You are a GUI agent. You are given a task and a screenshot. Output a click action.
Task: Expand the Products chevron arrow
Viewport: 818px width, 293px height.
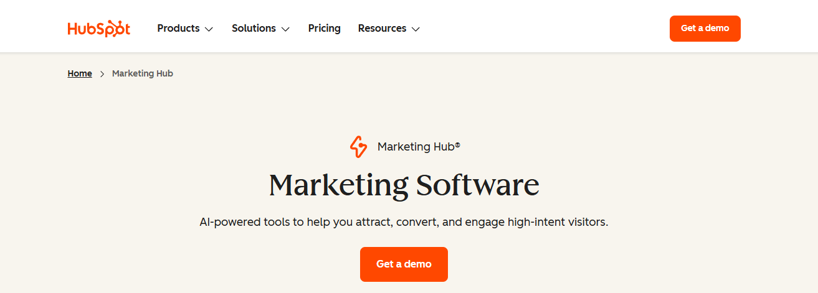coord(209,29)
